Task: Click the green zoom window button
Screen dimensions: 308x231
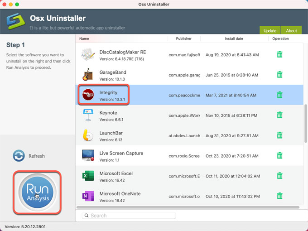Action: (17, 5)
